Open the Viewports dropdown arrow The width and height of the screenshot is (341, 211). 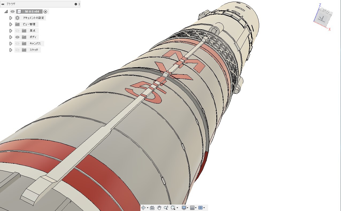point(204,208)
